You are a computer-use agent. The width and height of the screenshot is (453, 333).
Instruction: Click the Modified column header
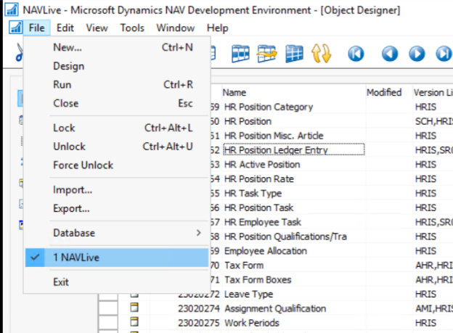pos(389,92)
